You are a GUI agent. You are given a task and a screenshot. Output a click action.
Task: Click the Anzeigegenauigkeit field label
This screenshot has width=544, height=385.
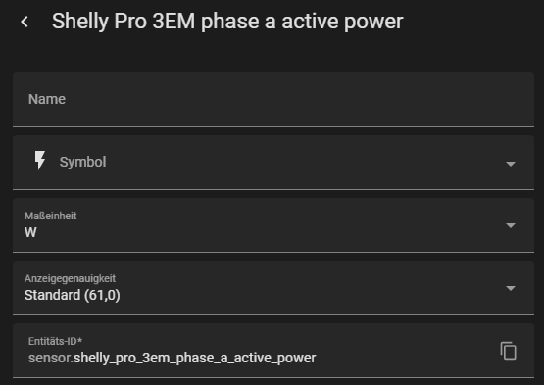[70, 278]
